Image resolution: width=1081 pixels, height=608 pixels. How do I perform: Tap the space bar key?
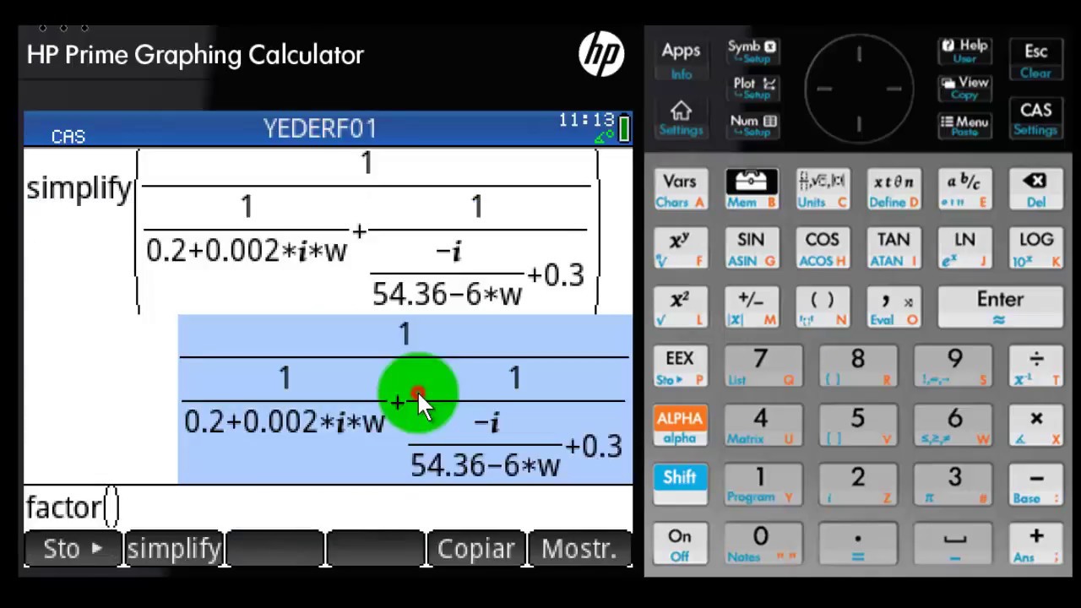[x=954, y=545]
